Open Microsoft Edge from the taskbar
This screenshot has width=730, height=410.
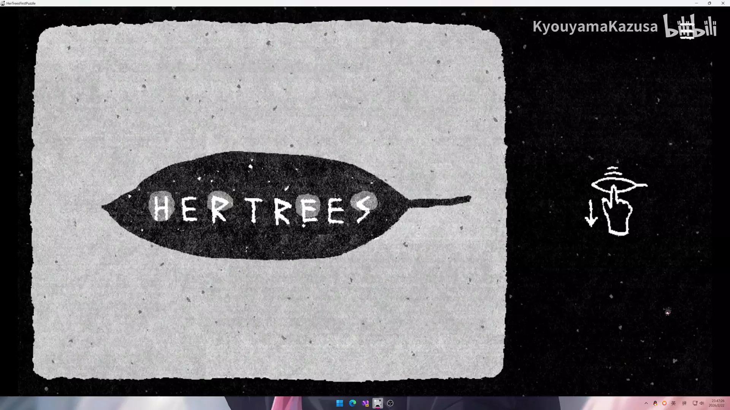click(352, 403)
